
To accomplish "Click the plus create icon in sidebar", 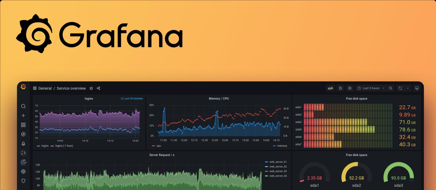I will pos(23,115).
